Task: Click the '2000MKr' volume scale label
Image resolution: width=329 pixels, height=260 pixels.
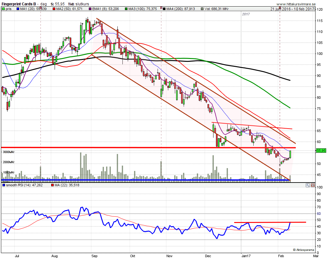Action: pyautogui.click(x=8, y=162)
